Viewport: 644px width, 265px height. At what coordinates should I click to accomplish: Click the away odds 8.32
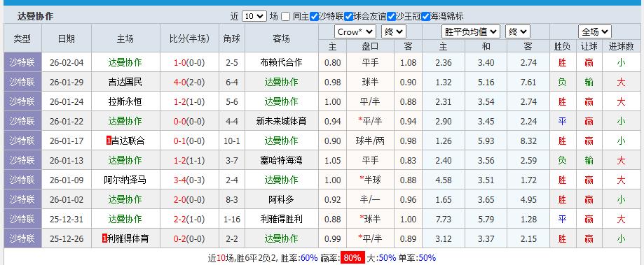528,141
